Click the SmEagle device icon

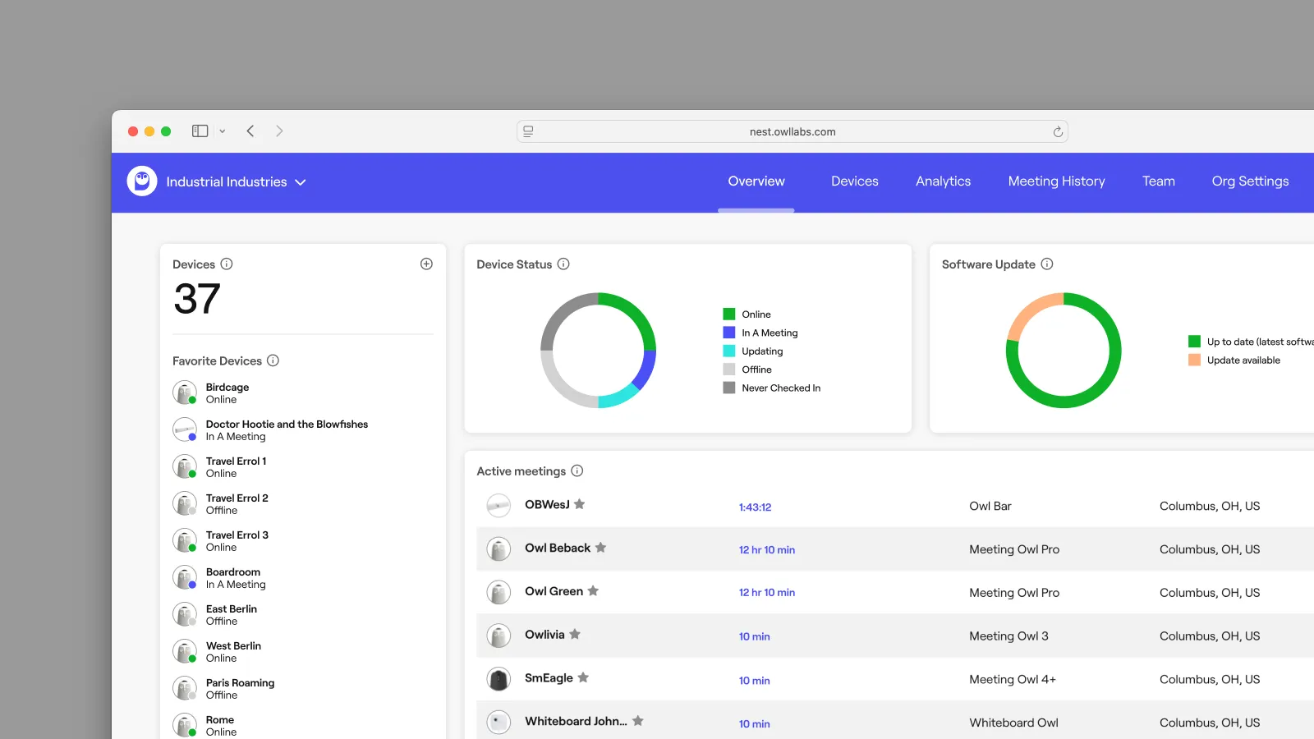[x=498, y=678]
